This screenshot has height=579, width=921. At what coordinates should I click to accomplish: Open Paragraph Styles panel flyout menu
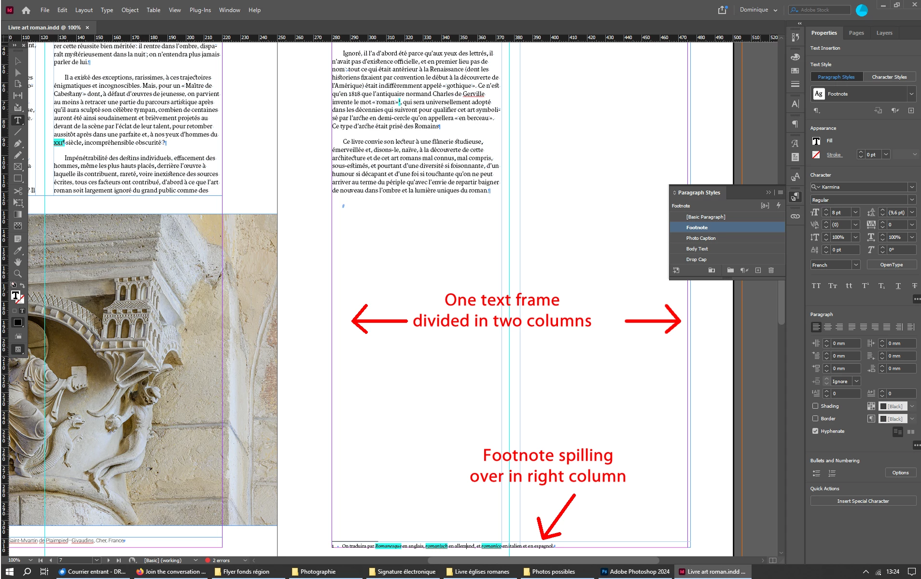(x=781, y=192)
